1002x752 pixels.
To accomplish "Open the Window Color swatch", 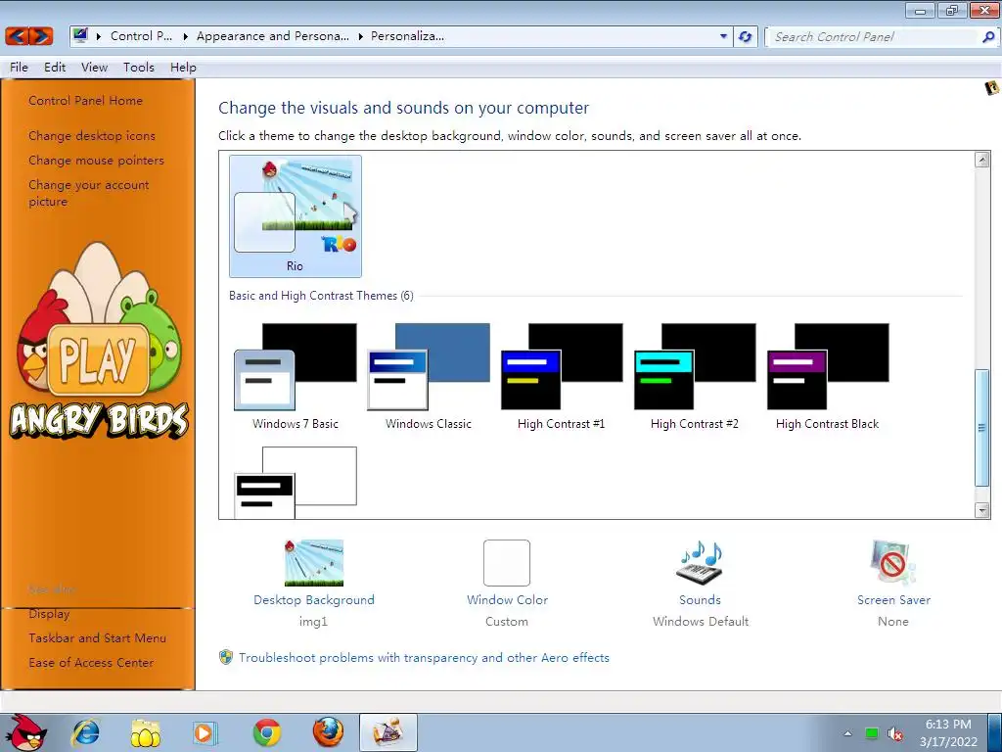I will [x=507, y=563].
